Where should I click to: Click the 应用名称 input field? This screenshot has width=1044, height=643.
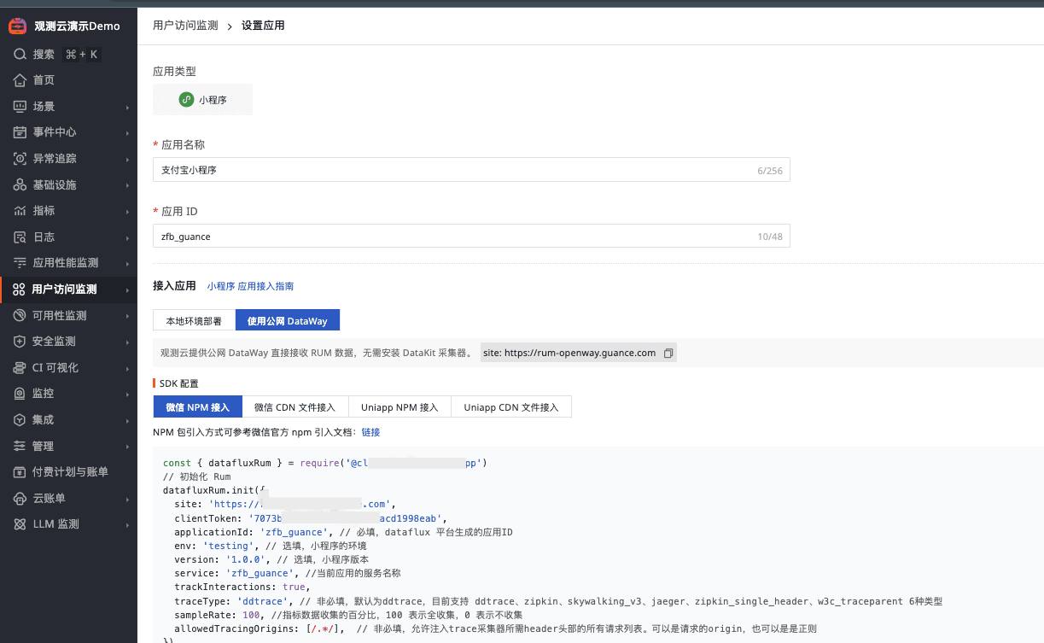[x=452, y=170]
